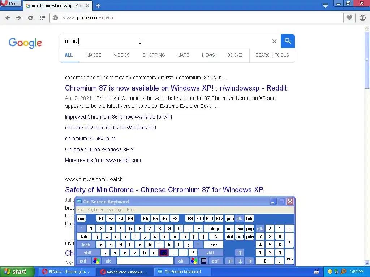Screen dimensions: 370x277
Task: Open the user account icon
Action: click(362, 18)
